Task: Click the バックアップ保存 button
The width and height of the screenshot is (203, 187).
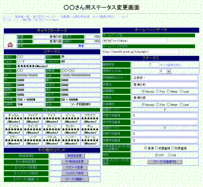Action: tap(75, 173)
